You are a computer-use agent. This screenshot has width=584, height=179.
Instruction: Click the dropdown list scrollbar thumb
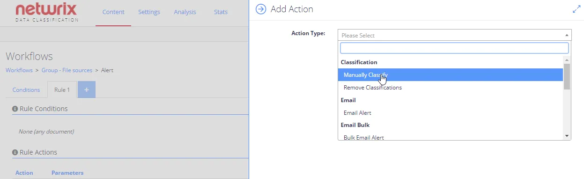click(567, 76)
